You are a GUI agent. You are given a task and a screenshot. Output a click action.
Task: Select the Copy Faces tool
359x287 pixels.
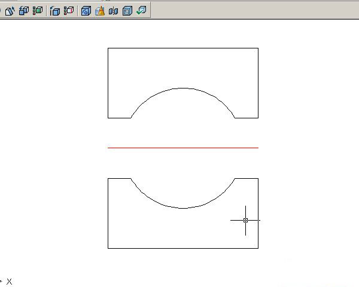(x=24, y=11)
